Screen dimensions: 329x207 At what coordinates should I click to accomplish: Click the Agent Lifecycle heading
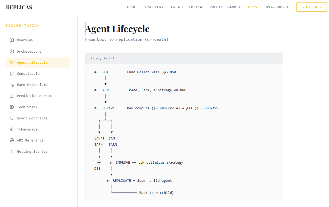click(117, 29)
